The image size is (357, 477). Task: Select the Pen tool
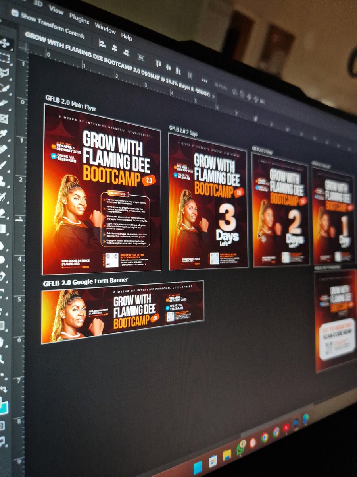point(2,277)
